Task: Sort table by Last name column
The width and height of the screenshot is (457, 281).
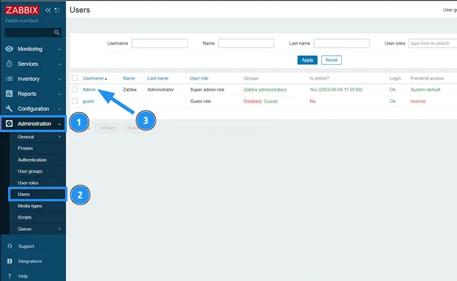Action: pyautogui.click(x=158, y=78)
